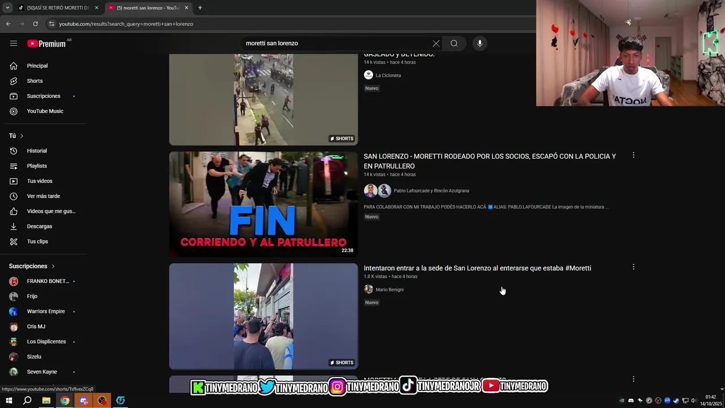Clear the search query with X icon
This screenshot has height=408, width=725.
[x=436, y=43]
